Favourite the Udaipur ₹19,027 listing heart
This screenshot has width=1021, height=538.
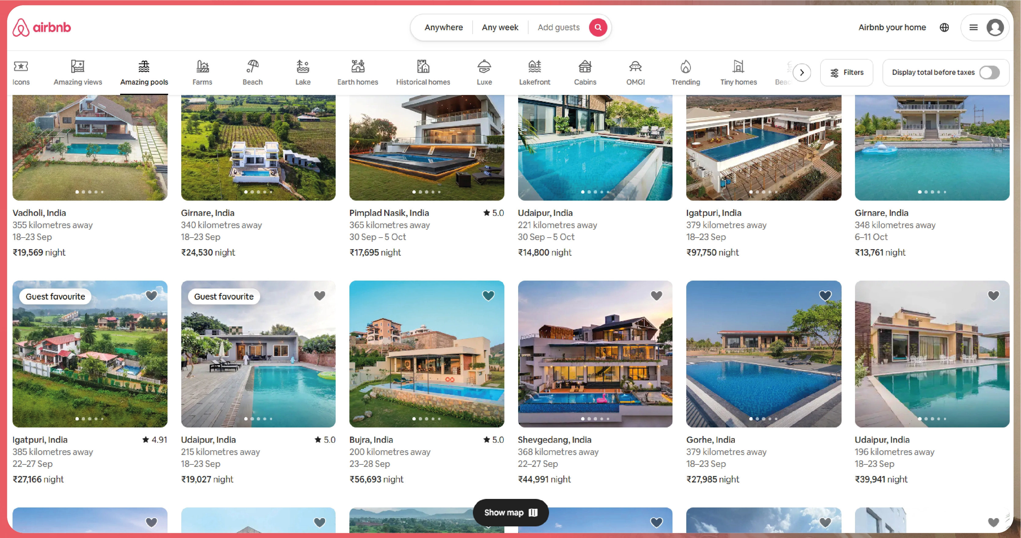(319, 295)
